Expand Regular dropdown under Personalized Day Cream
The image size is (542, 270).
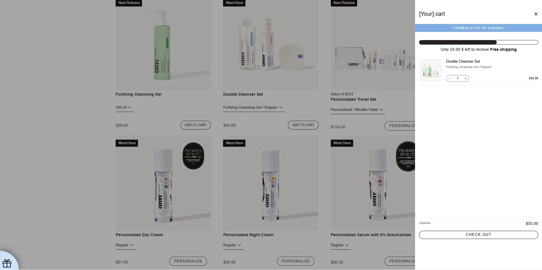(125, 245)
